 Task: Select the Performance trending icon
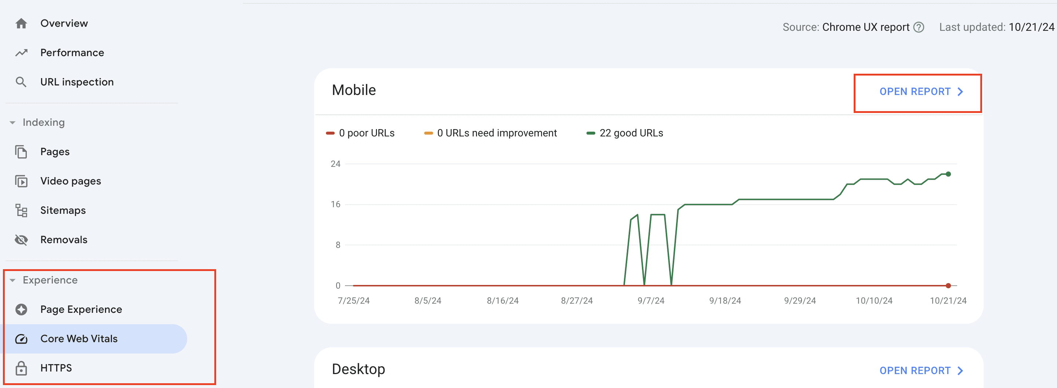(x=21, y=52)
